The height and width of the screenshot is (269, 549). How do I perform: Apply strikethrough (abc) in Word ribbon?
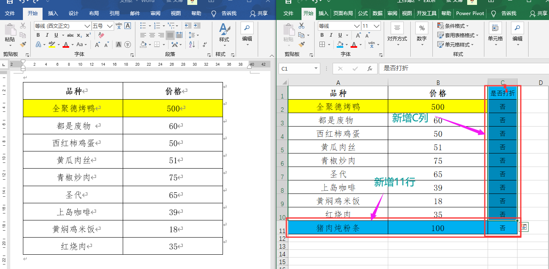tap(70, 36)
